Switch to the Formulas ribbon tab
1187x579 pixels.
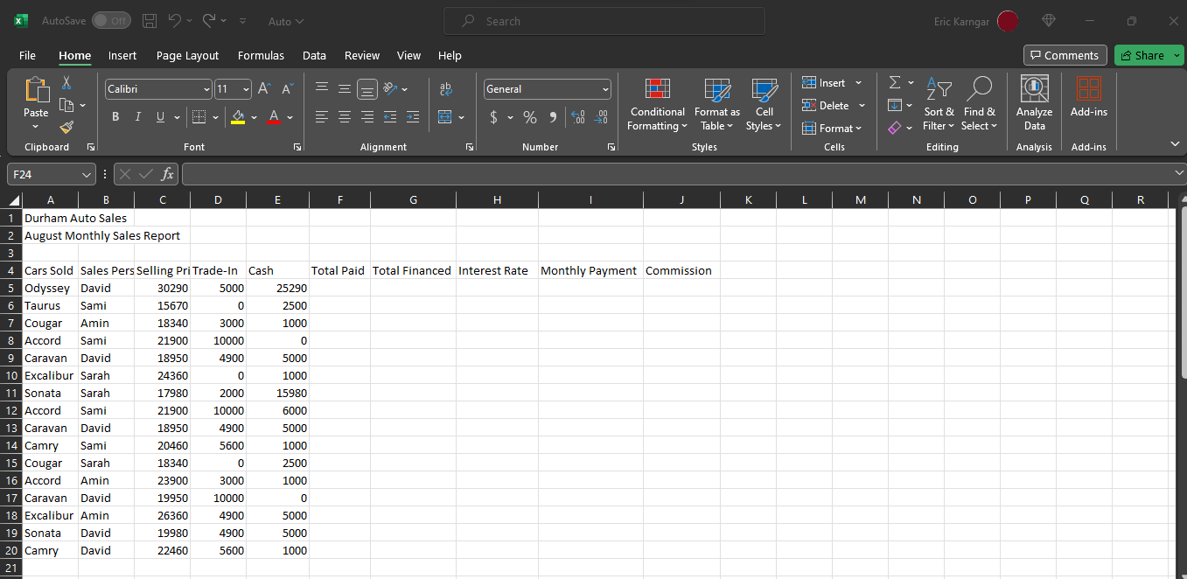click(261, 55)
